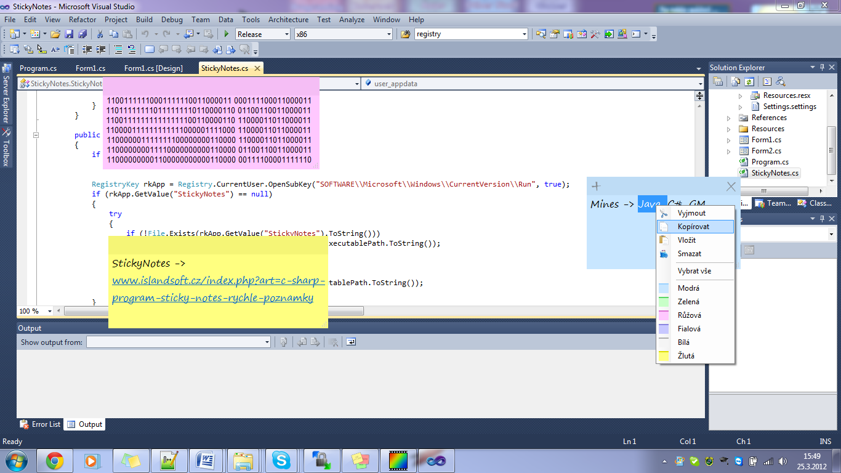The image size is (841, 473).
Task: Choose Vložit in the context menu
Action: (x=696, y=240)
